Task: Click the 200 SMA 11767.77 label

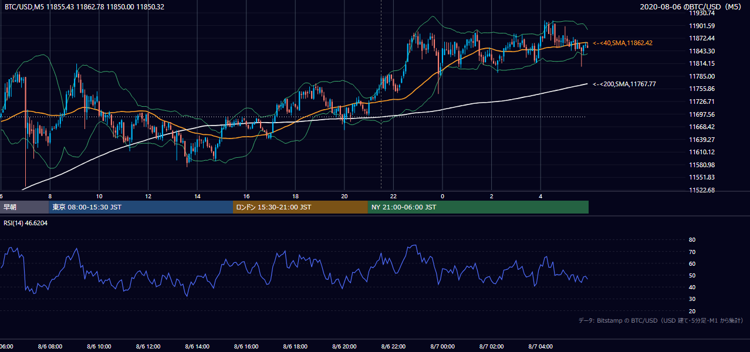Action: pyautogui.click(x=624, y=84)
